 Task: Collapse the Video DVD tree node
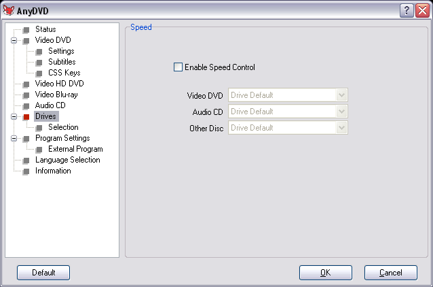[x=14, y=40]
